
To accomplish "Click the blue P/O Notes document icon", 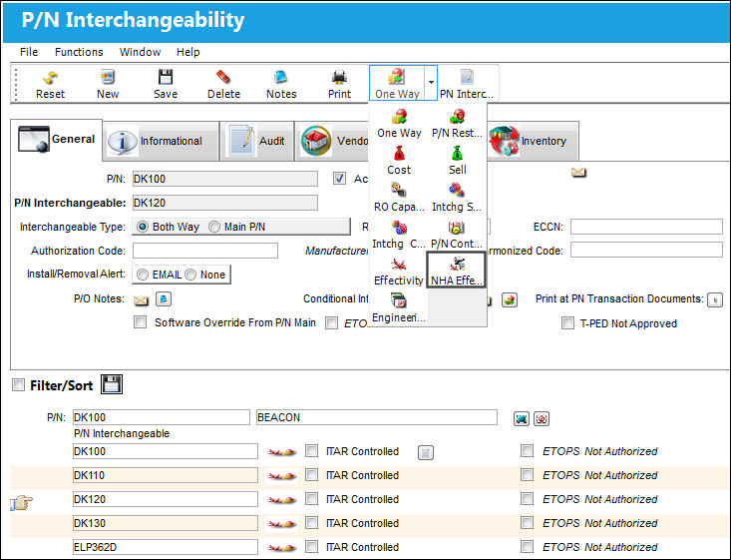I will coord(164,298).
